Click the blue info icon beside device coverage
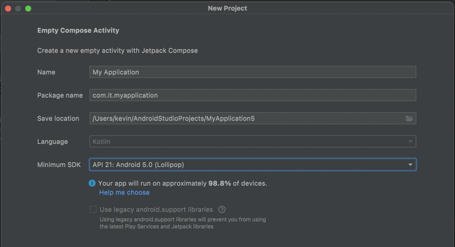The image size is (455, 247). pos(92,183)
